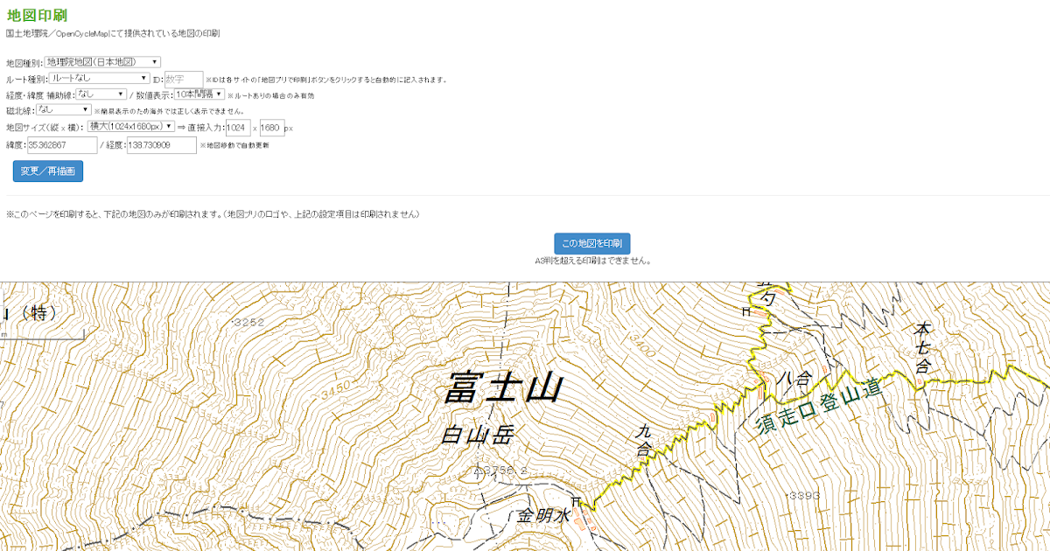Click the 八合 station label
This screenshot has width=1050, height=551.
794,378
